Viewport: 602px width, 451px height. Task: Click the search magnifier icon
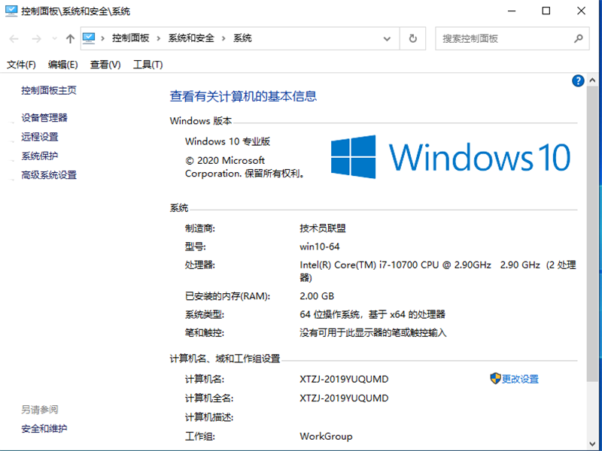click(x=578, y=38)
